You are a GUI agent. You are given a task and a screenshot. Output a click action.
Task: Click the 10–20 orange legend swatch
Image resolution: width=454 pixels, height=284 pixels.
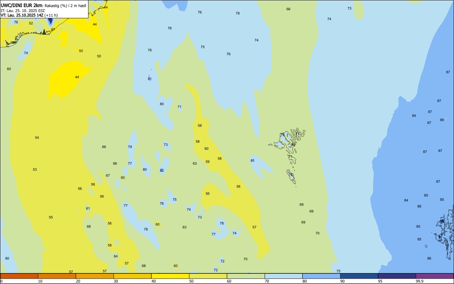[x=57, y=276]
